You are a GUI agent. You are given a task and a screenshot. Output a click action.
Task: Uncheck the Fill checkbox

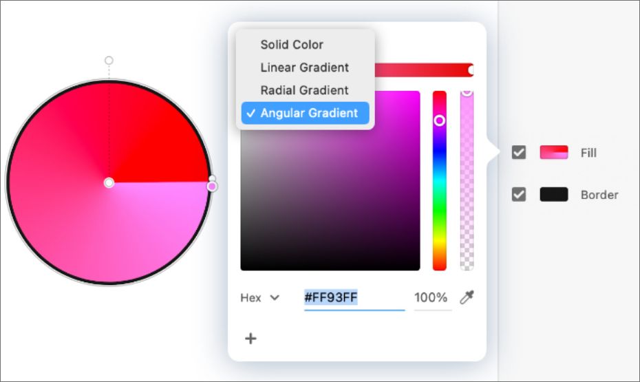point(519,152)
